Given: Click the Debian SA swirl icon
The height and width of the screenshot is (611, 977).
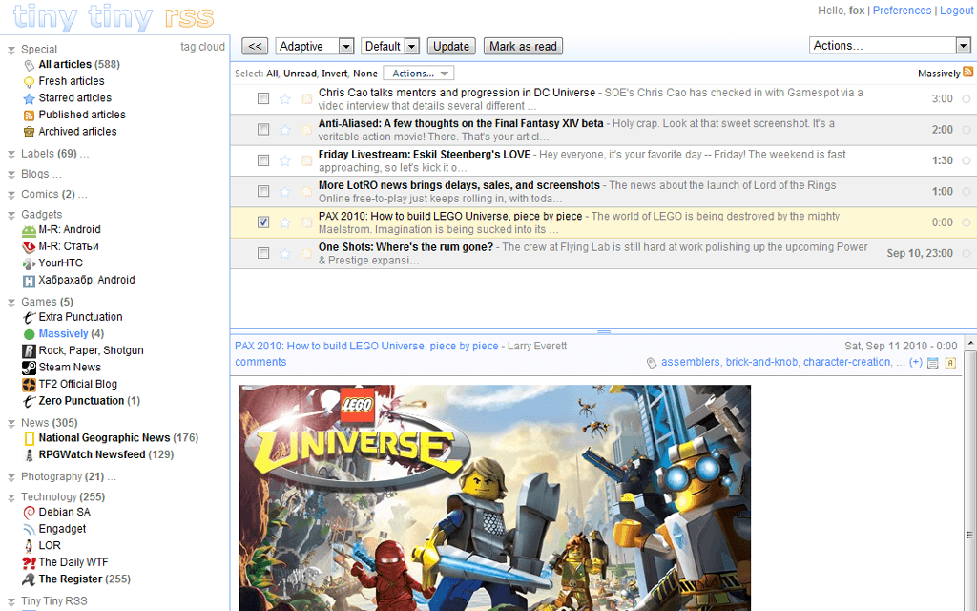Looking at the screenshot, I should 30,513.
